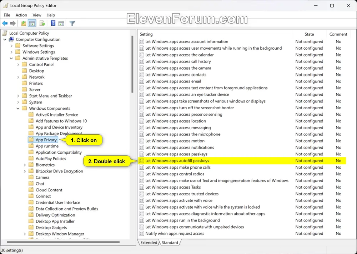Collapse the Administrative Templates node

coord(11,58)
